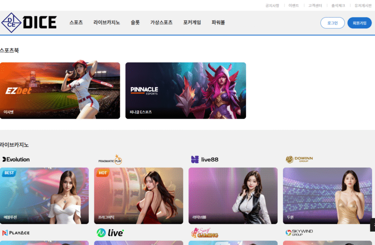The height and width of the screenshot is (245, 375).
Task: Select 파워볼 in the navigation bar
Action: (218, 22)
